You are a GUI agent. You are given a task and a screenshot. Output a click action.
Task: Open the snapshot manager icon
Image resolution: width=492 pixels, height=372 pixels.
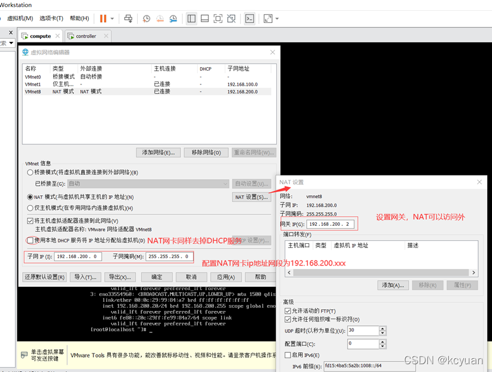point(173,19)
